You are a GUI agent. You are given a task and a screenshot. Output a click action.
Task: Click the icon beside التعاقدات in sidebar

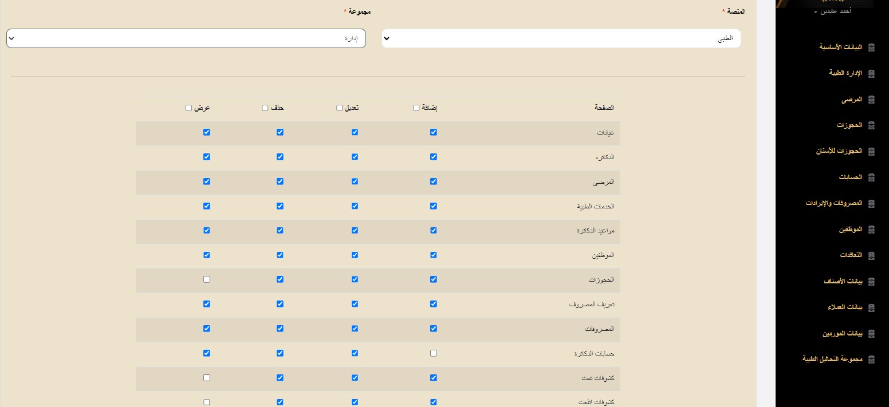871,255
